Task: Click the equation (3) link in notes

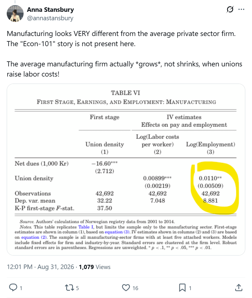Action: click(x=117, y=232)
